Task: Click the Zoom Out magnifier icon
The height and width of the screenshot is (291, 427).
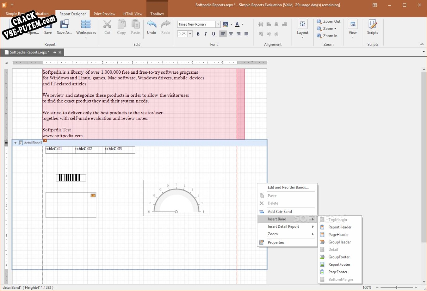Action: 319,21
